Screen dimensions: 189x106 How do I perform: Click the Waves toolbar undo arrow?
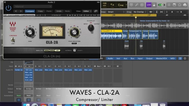(38, 15)
